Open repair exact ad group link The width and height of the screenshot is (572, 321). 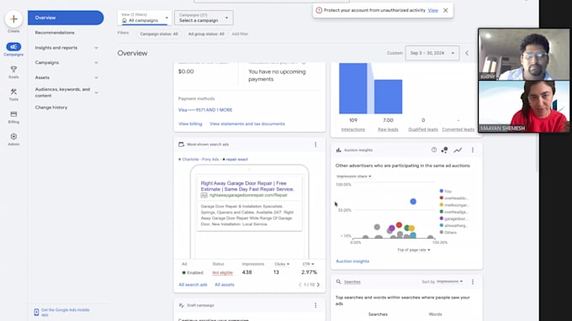[236, 159]
